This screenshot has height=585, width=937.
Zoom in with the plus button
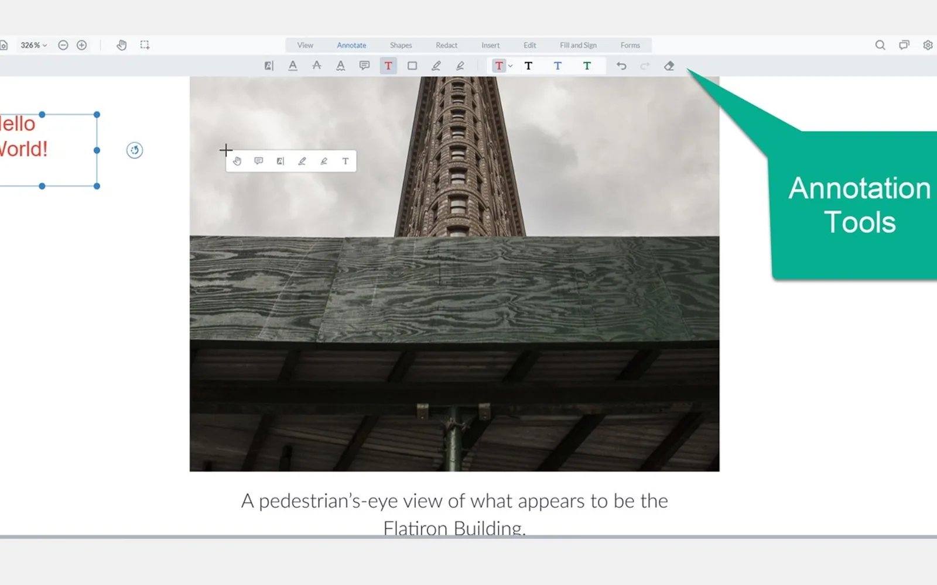pyautogui.click(x=82, y=45)
